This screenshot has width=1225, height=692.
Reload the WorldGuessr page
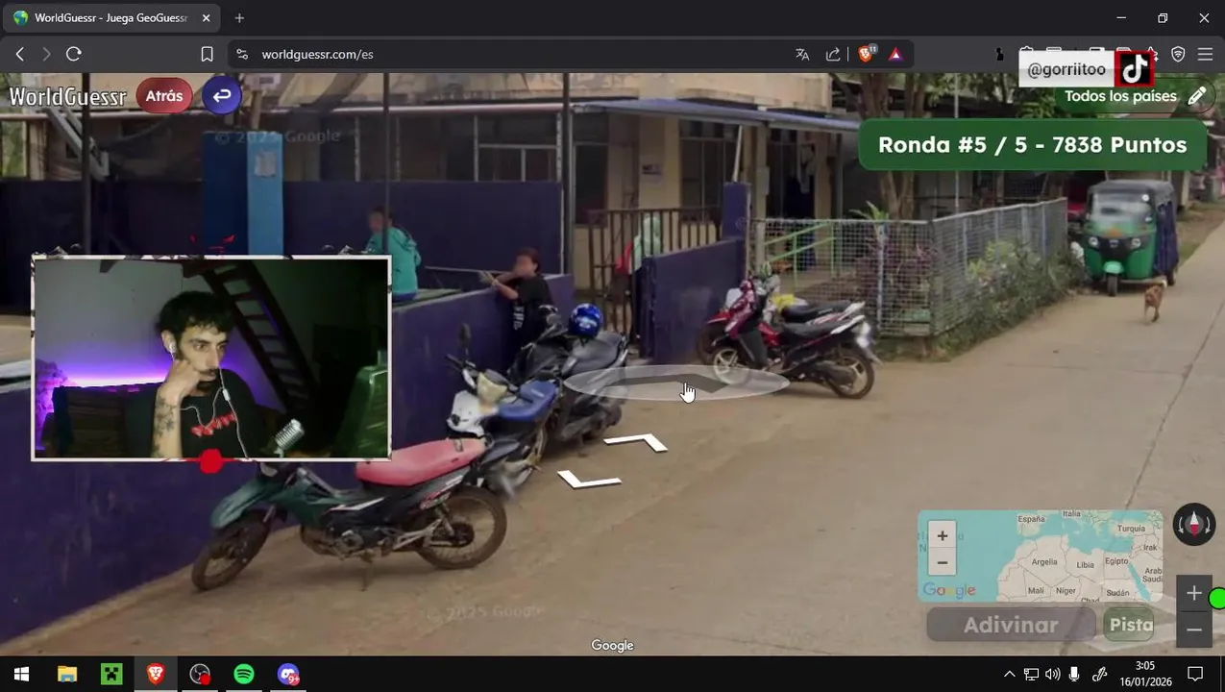click(74, 54)
